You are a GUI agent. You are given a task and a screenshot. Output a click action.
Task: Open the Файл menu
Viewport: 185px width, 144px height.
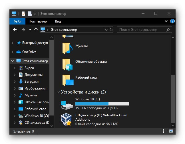(17, 21)
